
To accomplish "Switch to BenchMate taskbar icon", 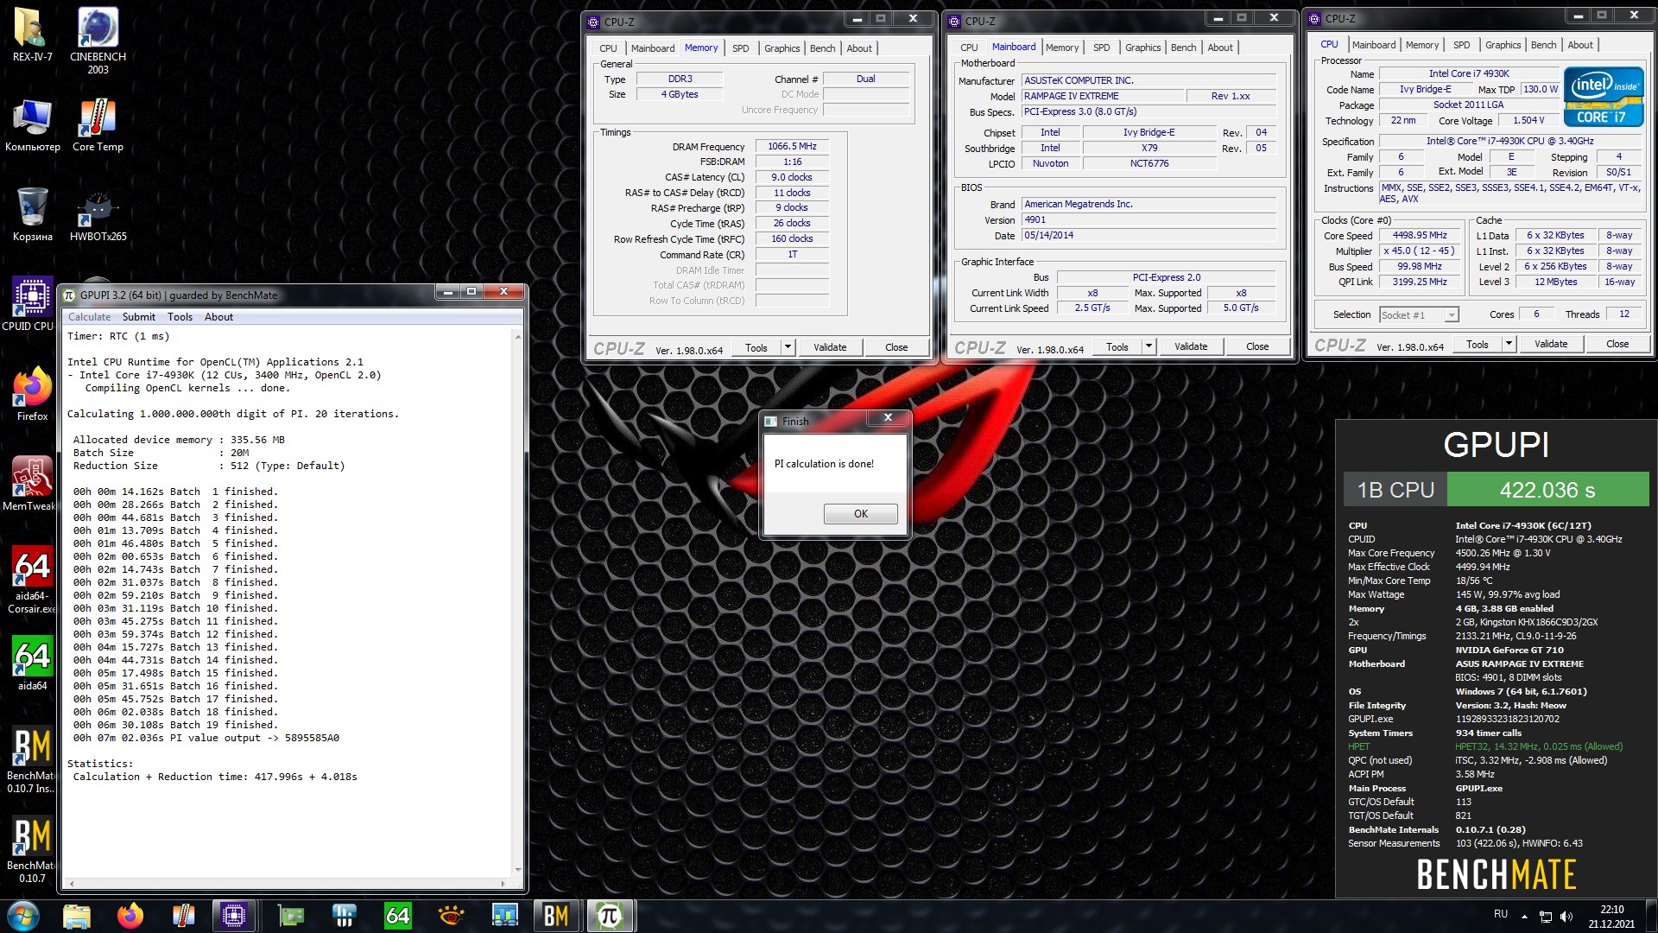I will pos(556,916).
